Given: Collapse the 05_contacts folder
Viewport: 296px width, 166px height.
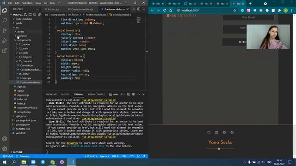Looking at the screenshot, I should point(25,61).
